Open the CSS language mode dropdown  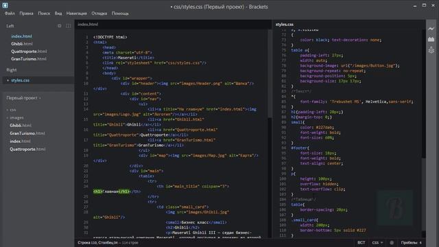[x=377, y=243]
